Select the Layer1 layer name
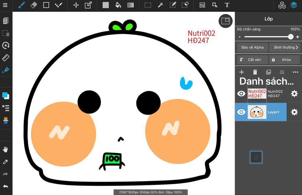The image size is (302, 195). [x=273, y=112]
